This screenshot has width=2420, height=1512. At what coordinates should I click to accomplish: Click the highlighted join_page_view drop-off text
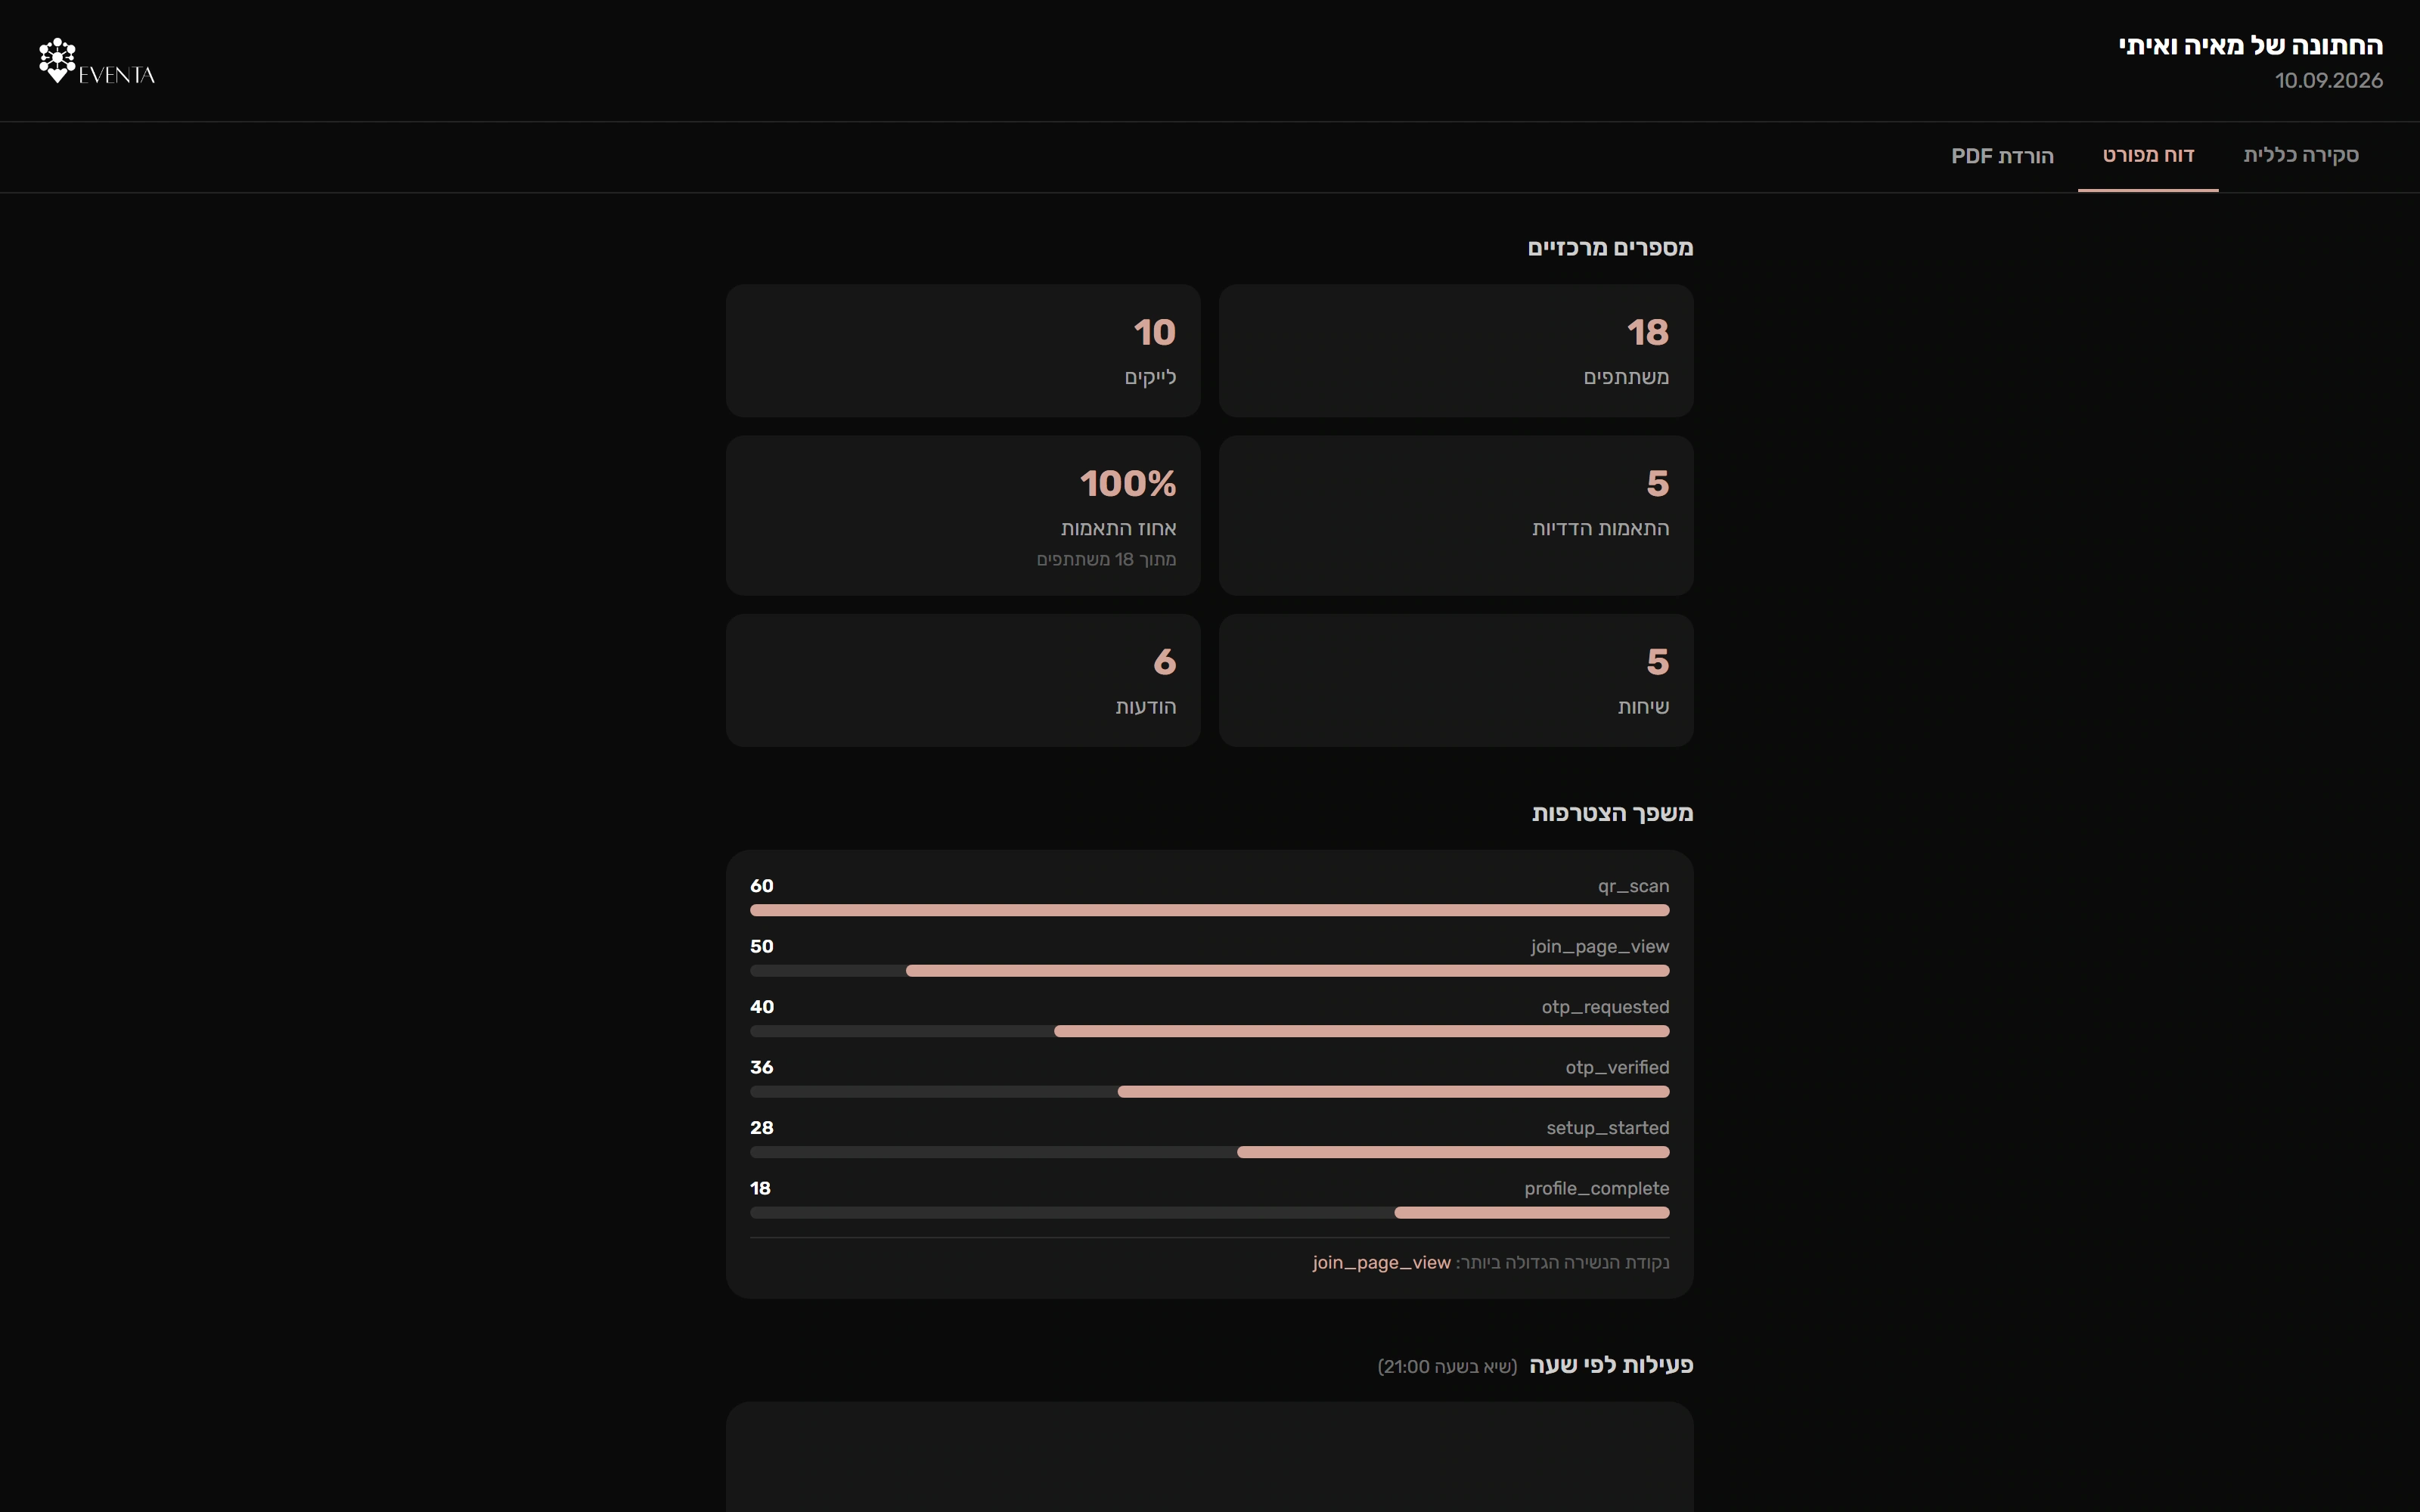point(1381,1263)
